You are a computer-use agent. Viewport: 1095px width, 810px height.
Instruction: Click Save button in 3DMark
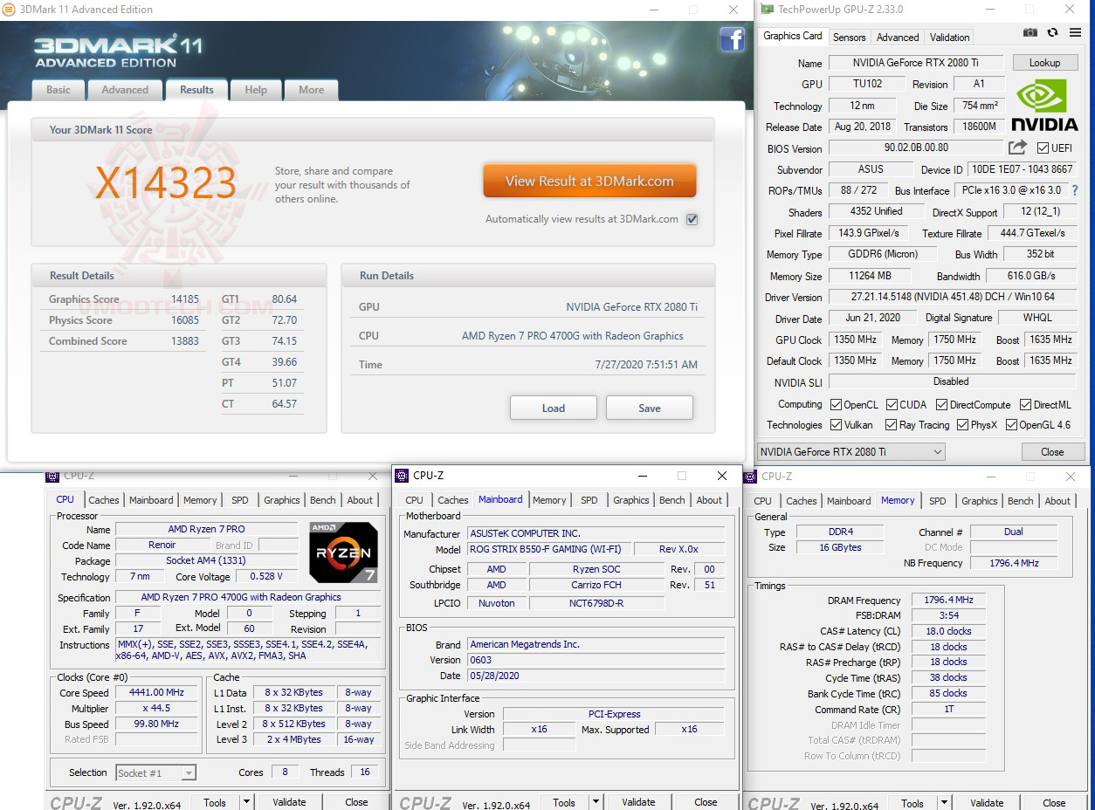[x=650, y=408]
